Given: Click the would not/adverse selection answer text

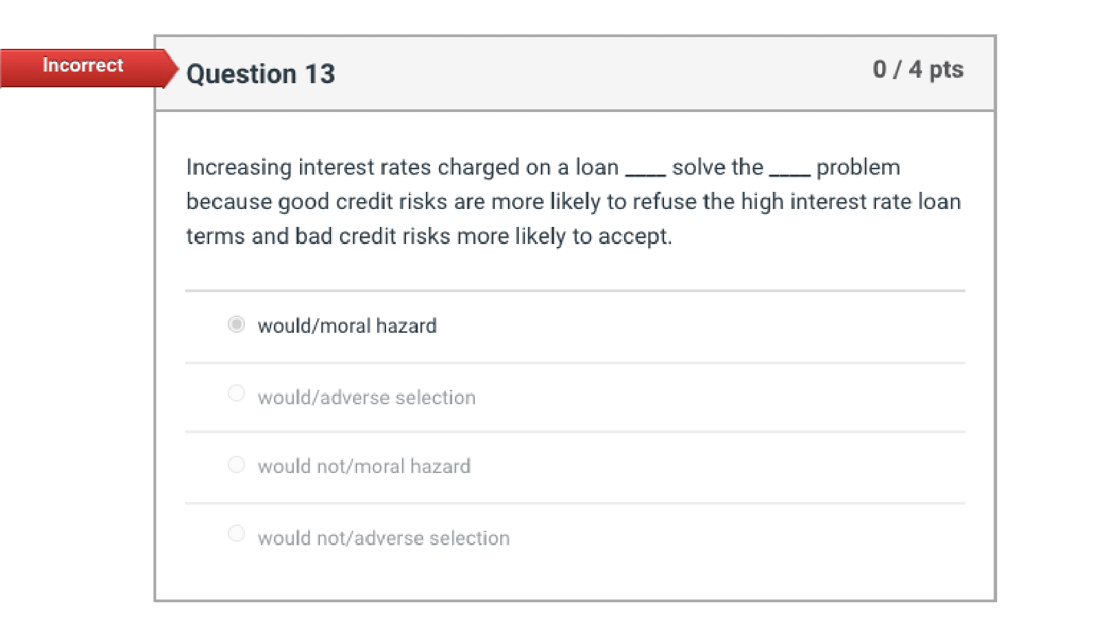Looking at the screenshot, I should [x=383, y=538].
